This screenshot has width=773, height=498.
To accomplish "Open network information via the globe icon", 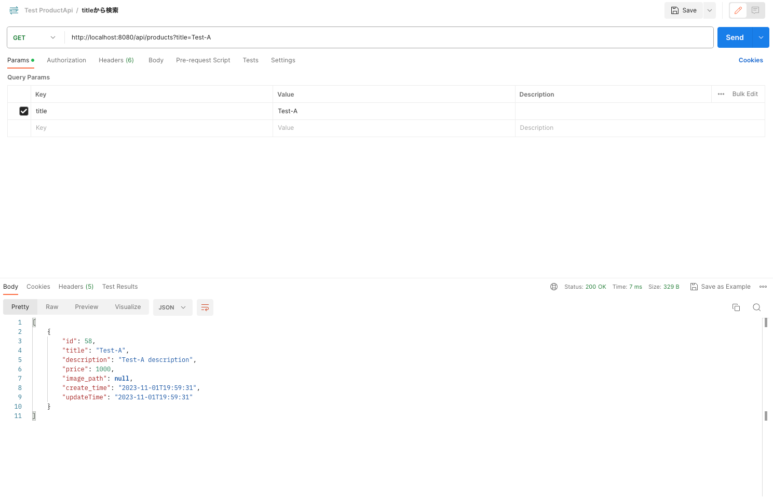I will [x=553, y=286].
